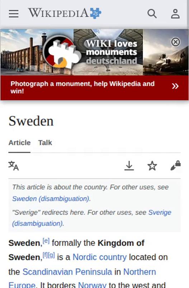
Task: Open the search magnifier icon
Action: tap(152, 14)
